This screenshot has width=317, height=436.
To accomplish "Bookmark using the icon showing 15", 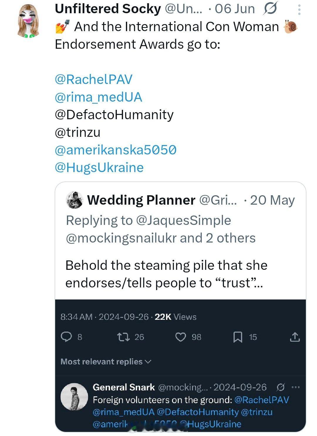I will [x=237, y=337].
